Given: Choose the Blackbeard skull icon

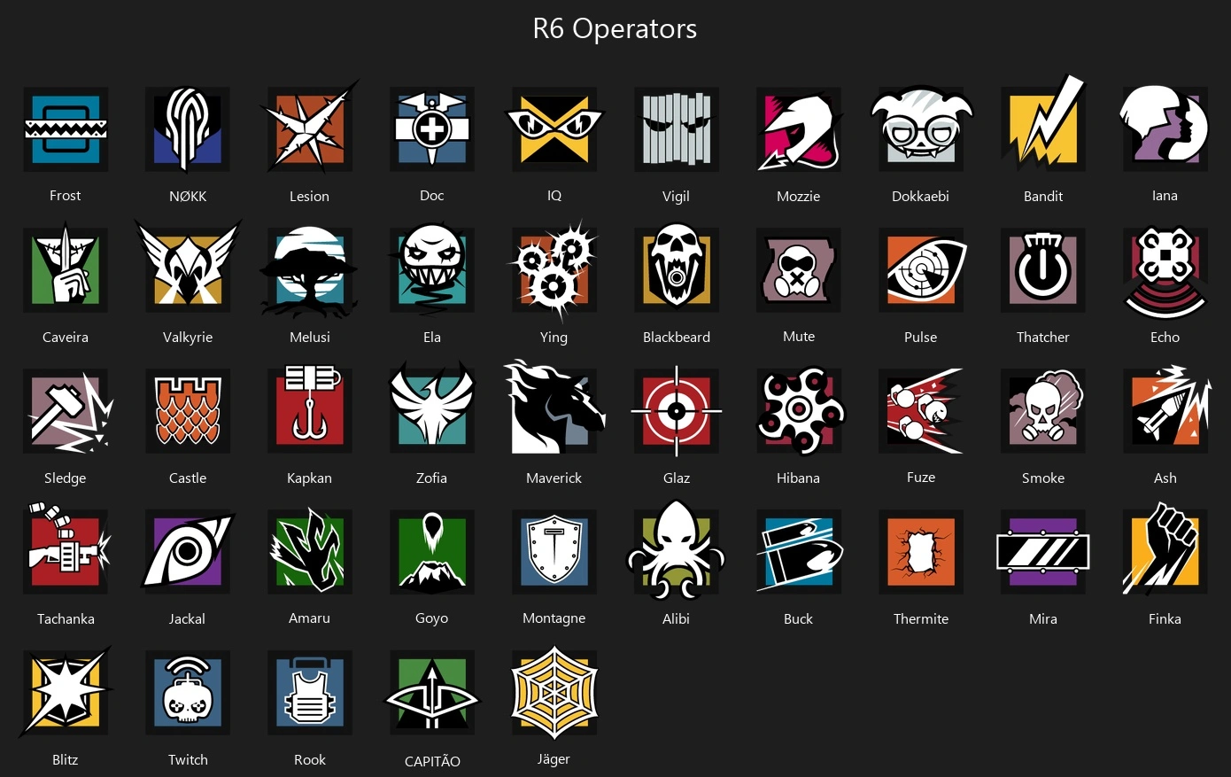Looking at the screenshot, I should [x=677, y=268].
